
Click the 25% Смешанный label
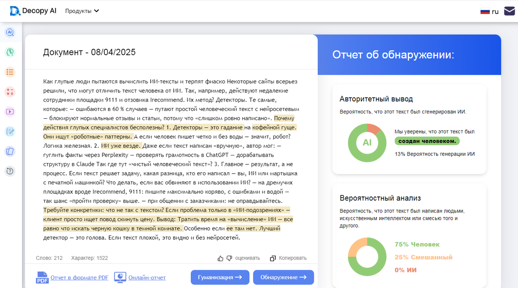(423, 257)
